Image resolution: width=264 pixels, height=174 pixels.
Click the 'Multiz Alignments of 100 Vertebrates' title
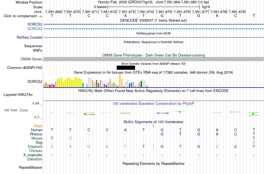pyautogui.click(x=153, y=122)
